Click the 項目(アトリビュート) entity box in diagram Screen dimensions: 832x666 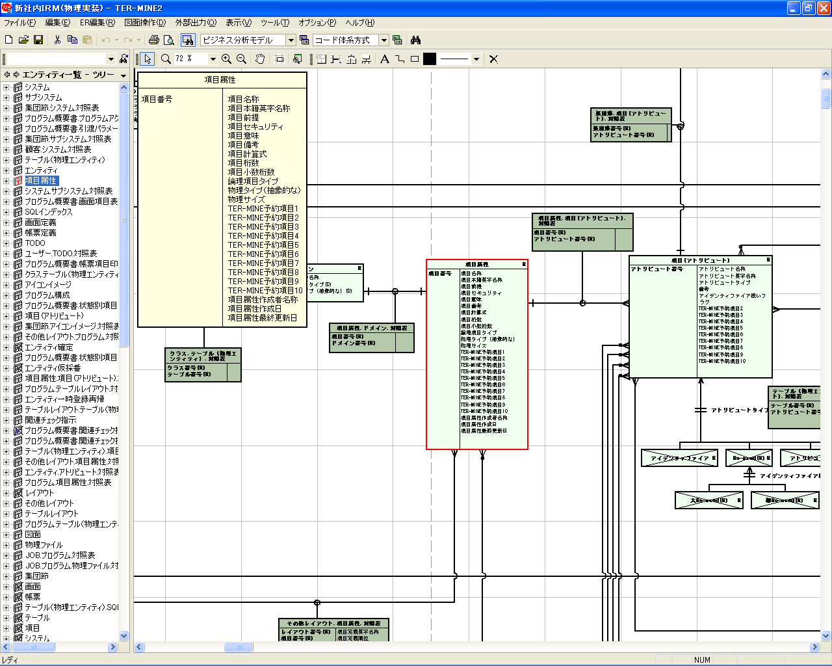(701, 317)
